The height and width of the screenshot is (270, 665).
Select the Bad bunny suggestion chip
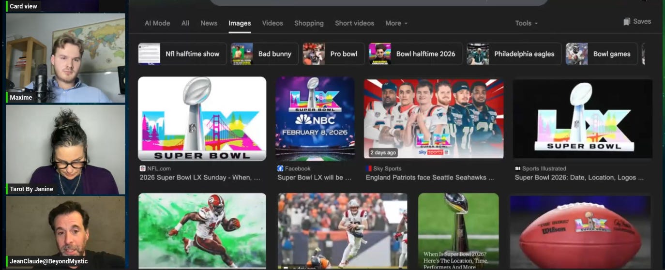(264, 54)
